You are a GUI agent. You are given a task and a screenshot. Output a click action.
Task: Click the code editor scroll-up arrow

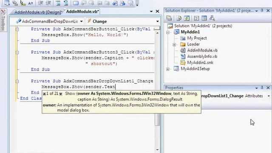pos(157,33)
